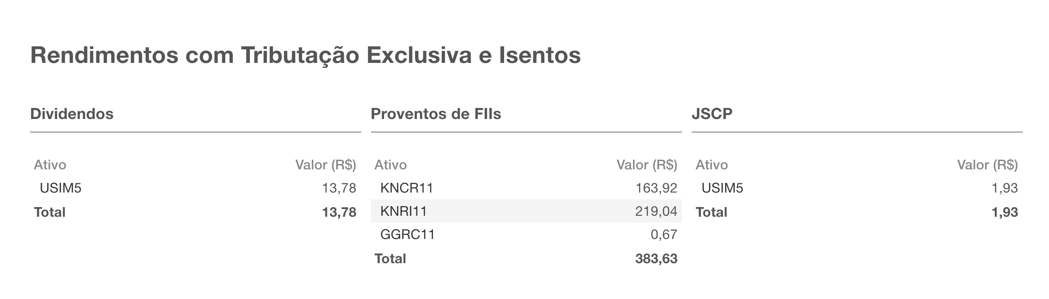Click the Valor (R$) header under JSCP

coord(987,165)
